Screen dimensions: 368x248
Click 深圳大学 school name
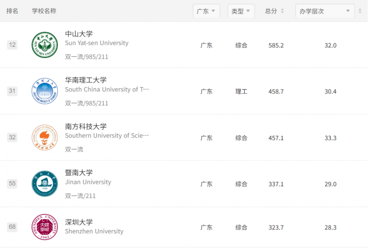79,222
